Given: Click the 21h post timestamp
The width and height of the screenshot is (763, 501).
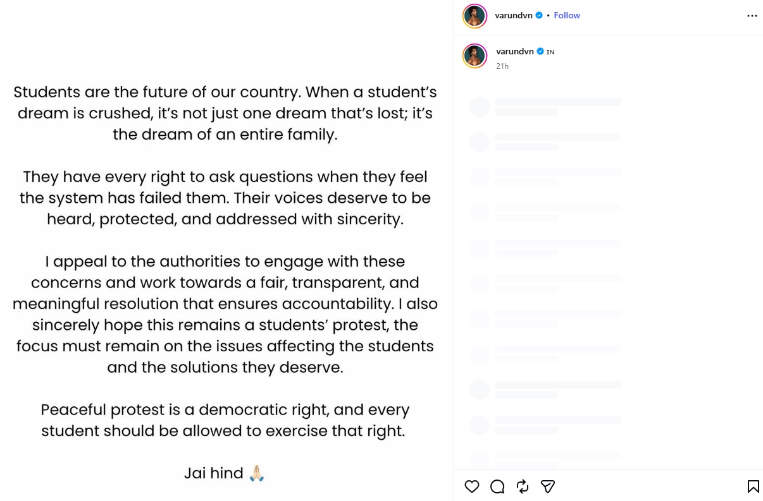Looking at the screenshot, I should tap(502, 66).
